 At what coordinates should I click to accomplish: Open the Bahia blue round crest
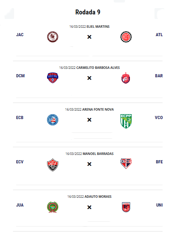53,120
